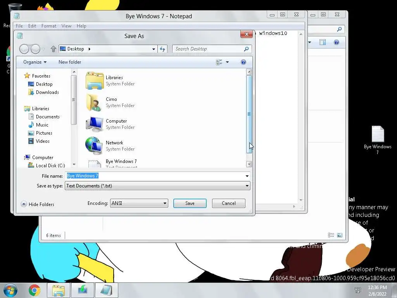Open Save As help question-mark icon
Viewport: 397px width, 298px height.
tap(243, 62)
